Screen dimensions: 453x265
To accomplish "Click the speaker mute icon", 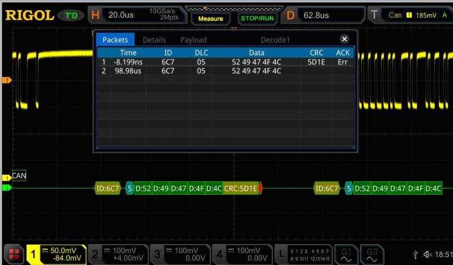I will pyautogui.click(x=428, y=255).
